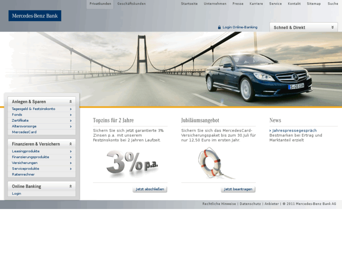Click the Online Banking header text
The height and width of the screenshot is (256, 342).
(26, 186)
